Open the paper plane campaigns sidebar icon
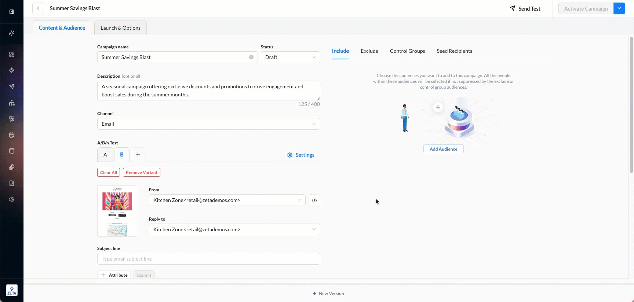Image resolution: width=634 pixels, height=302 pixels. [x=12, y=86]
